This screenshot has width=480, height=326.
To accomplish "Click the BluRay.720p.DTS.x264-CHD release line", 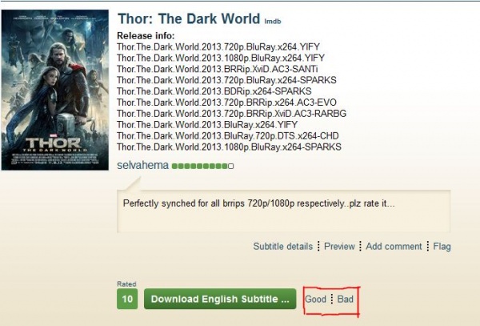I will 228,135.
